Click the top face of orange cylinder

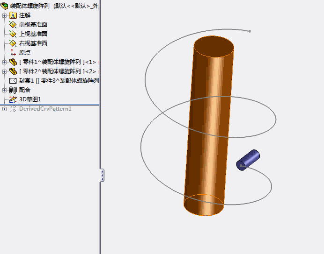214,46
